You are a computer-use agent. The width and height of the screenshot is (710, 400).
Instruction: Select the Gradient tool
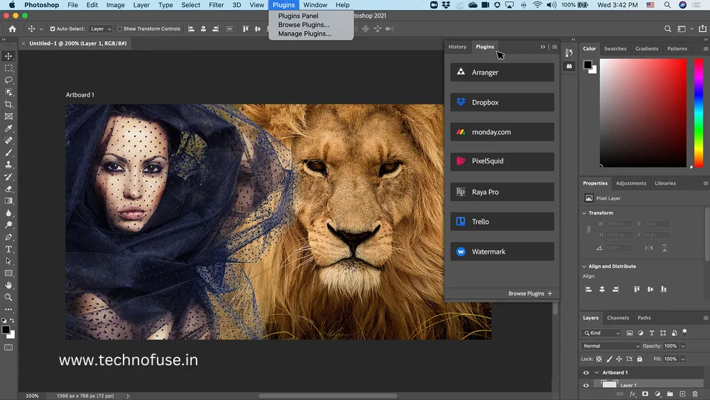point(9,200)
